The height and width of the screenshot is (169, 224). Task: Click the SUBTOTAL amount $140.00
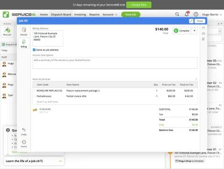coord(194,109)
